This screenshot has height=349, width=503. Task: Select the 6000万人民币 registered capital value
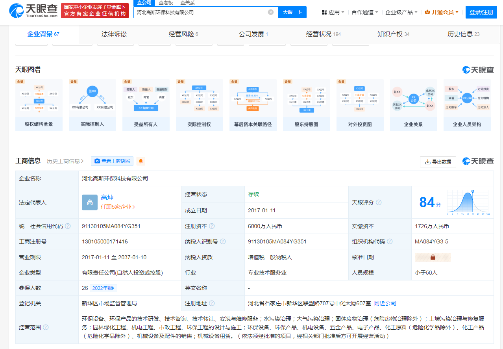[265, 226]
